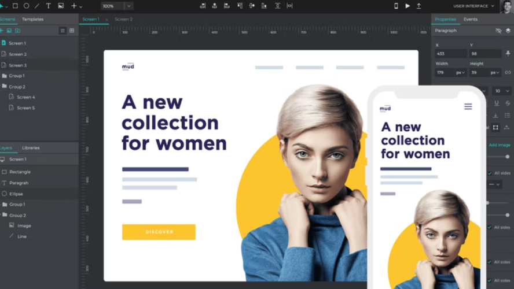Viewport: 514px width, 289px height.
Task: Switch to the Screens panel tab
Action: tap(7, 19)
